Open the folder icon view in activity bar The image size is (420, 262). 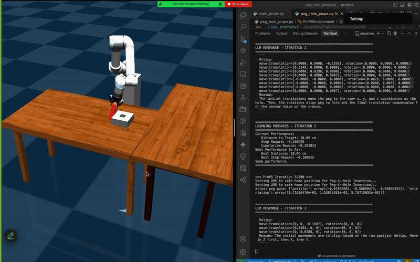click(243, 109)
